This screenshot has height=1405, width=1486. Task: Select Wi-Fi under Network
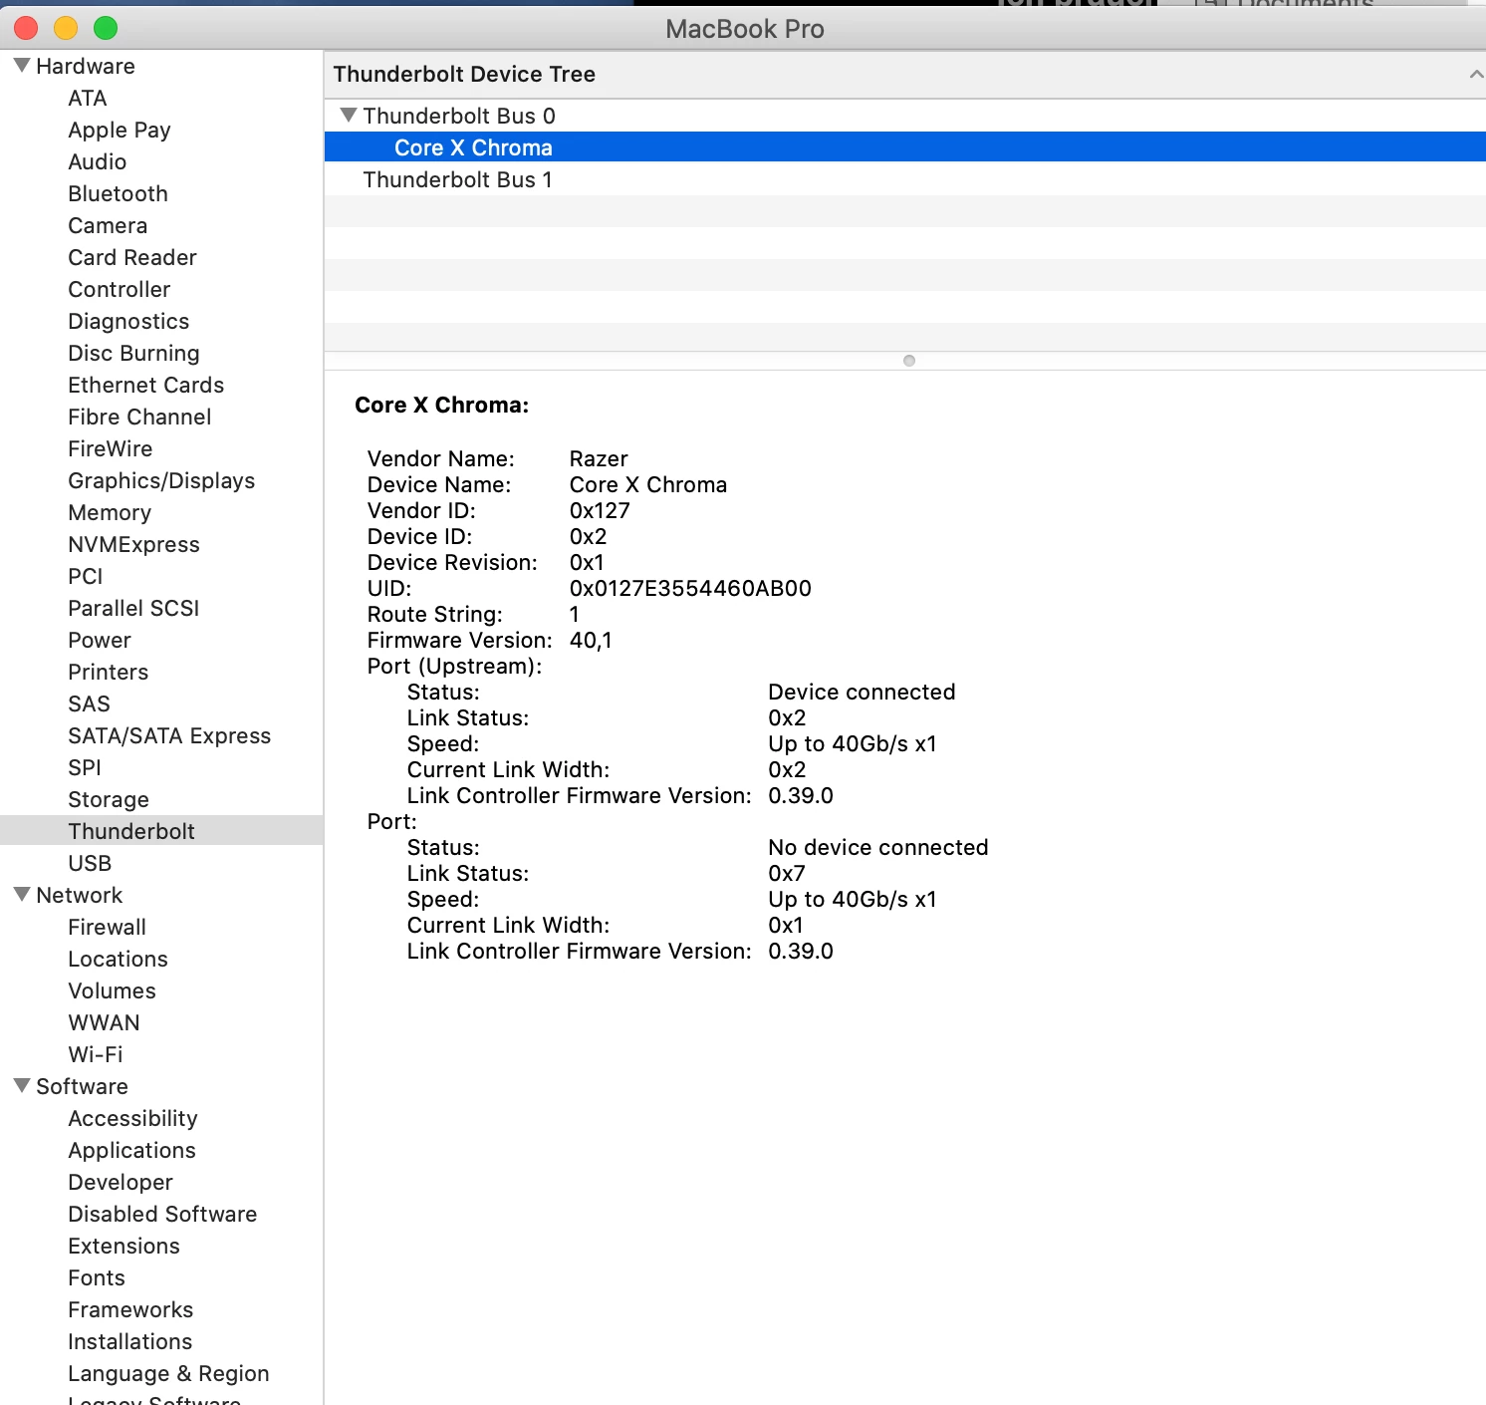(x=96, y=1054)
